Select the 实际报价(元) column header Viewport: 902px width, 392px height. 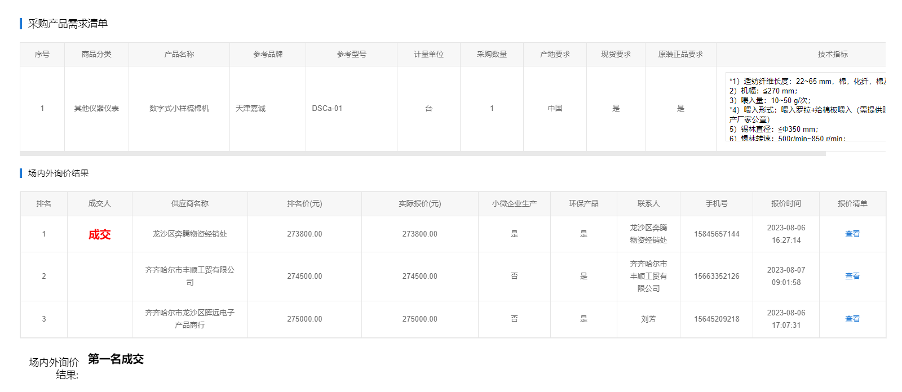tap(419, 203)
